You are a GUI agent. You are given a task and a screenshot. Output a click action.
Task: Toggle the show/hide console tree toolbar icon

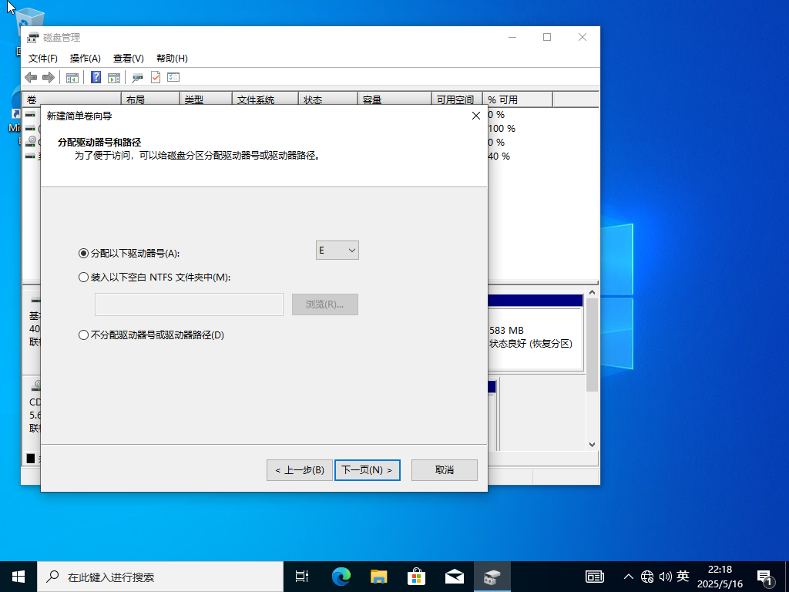72,78
